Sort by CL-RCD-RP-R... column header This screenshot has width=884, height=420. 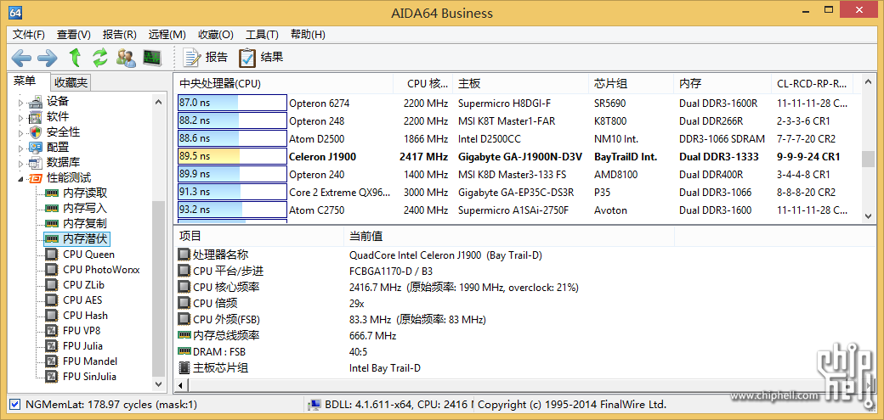[x=811, y=84]
